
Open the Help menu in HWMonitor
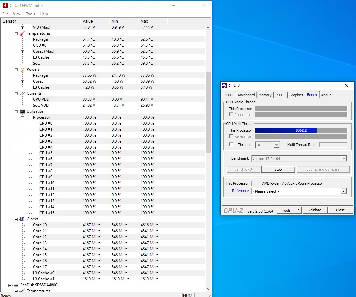tap(44, 14)
